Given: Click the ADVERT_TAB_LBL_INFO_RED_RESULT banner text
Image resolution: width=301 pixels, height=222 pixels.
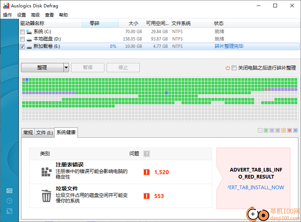Looking at the screenshot, I should point(256,173).
